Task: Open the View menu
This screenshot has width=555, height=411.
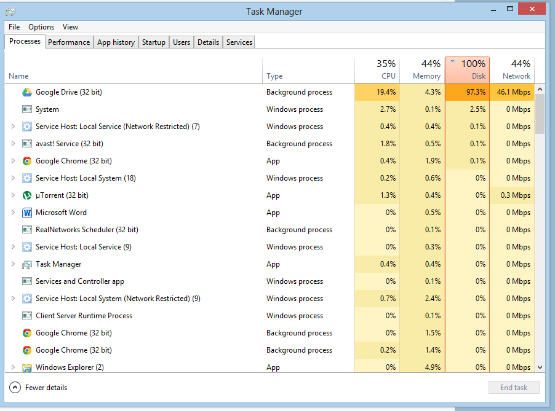Action: pyautogui.click(x=70, y=27)
